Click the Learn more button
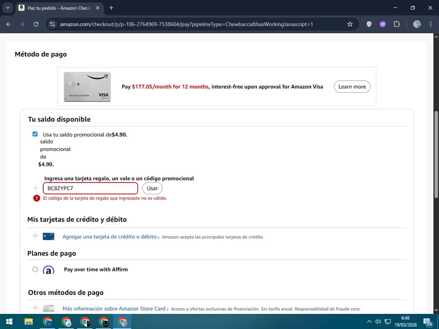The image size is (439, 329). [x=352, y=87]
